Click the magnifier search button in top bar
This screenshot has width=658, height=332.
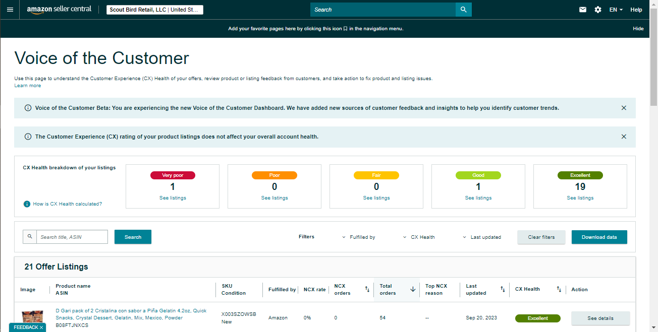pos(464,10)
